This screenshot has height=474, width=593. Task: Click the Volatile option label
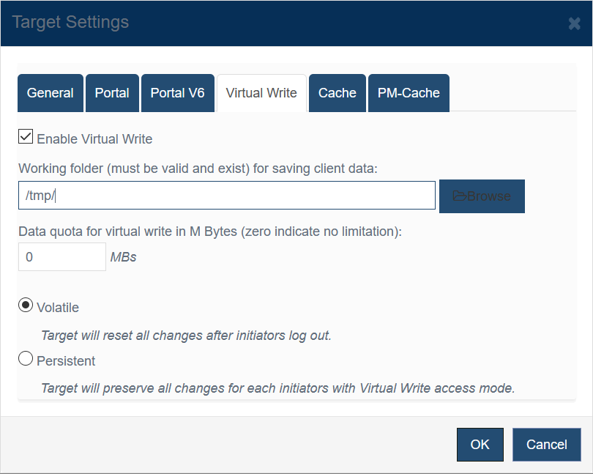click(58, 308)
